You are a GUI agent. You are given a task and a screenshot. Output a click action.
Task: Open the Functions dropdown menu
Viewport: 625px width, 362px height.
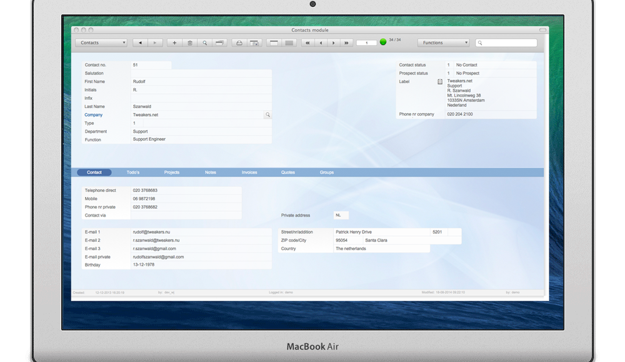[443, 43]
